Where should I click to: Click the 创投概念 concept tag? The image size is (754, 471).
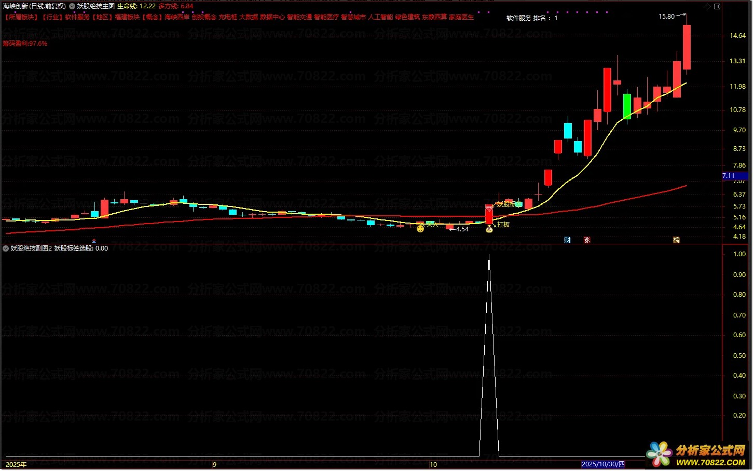click(204, 17)
